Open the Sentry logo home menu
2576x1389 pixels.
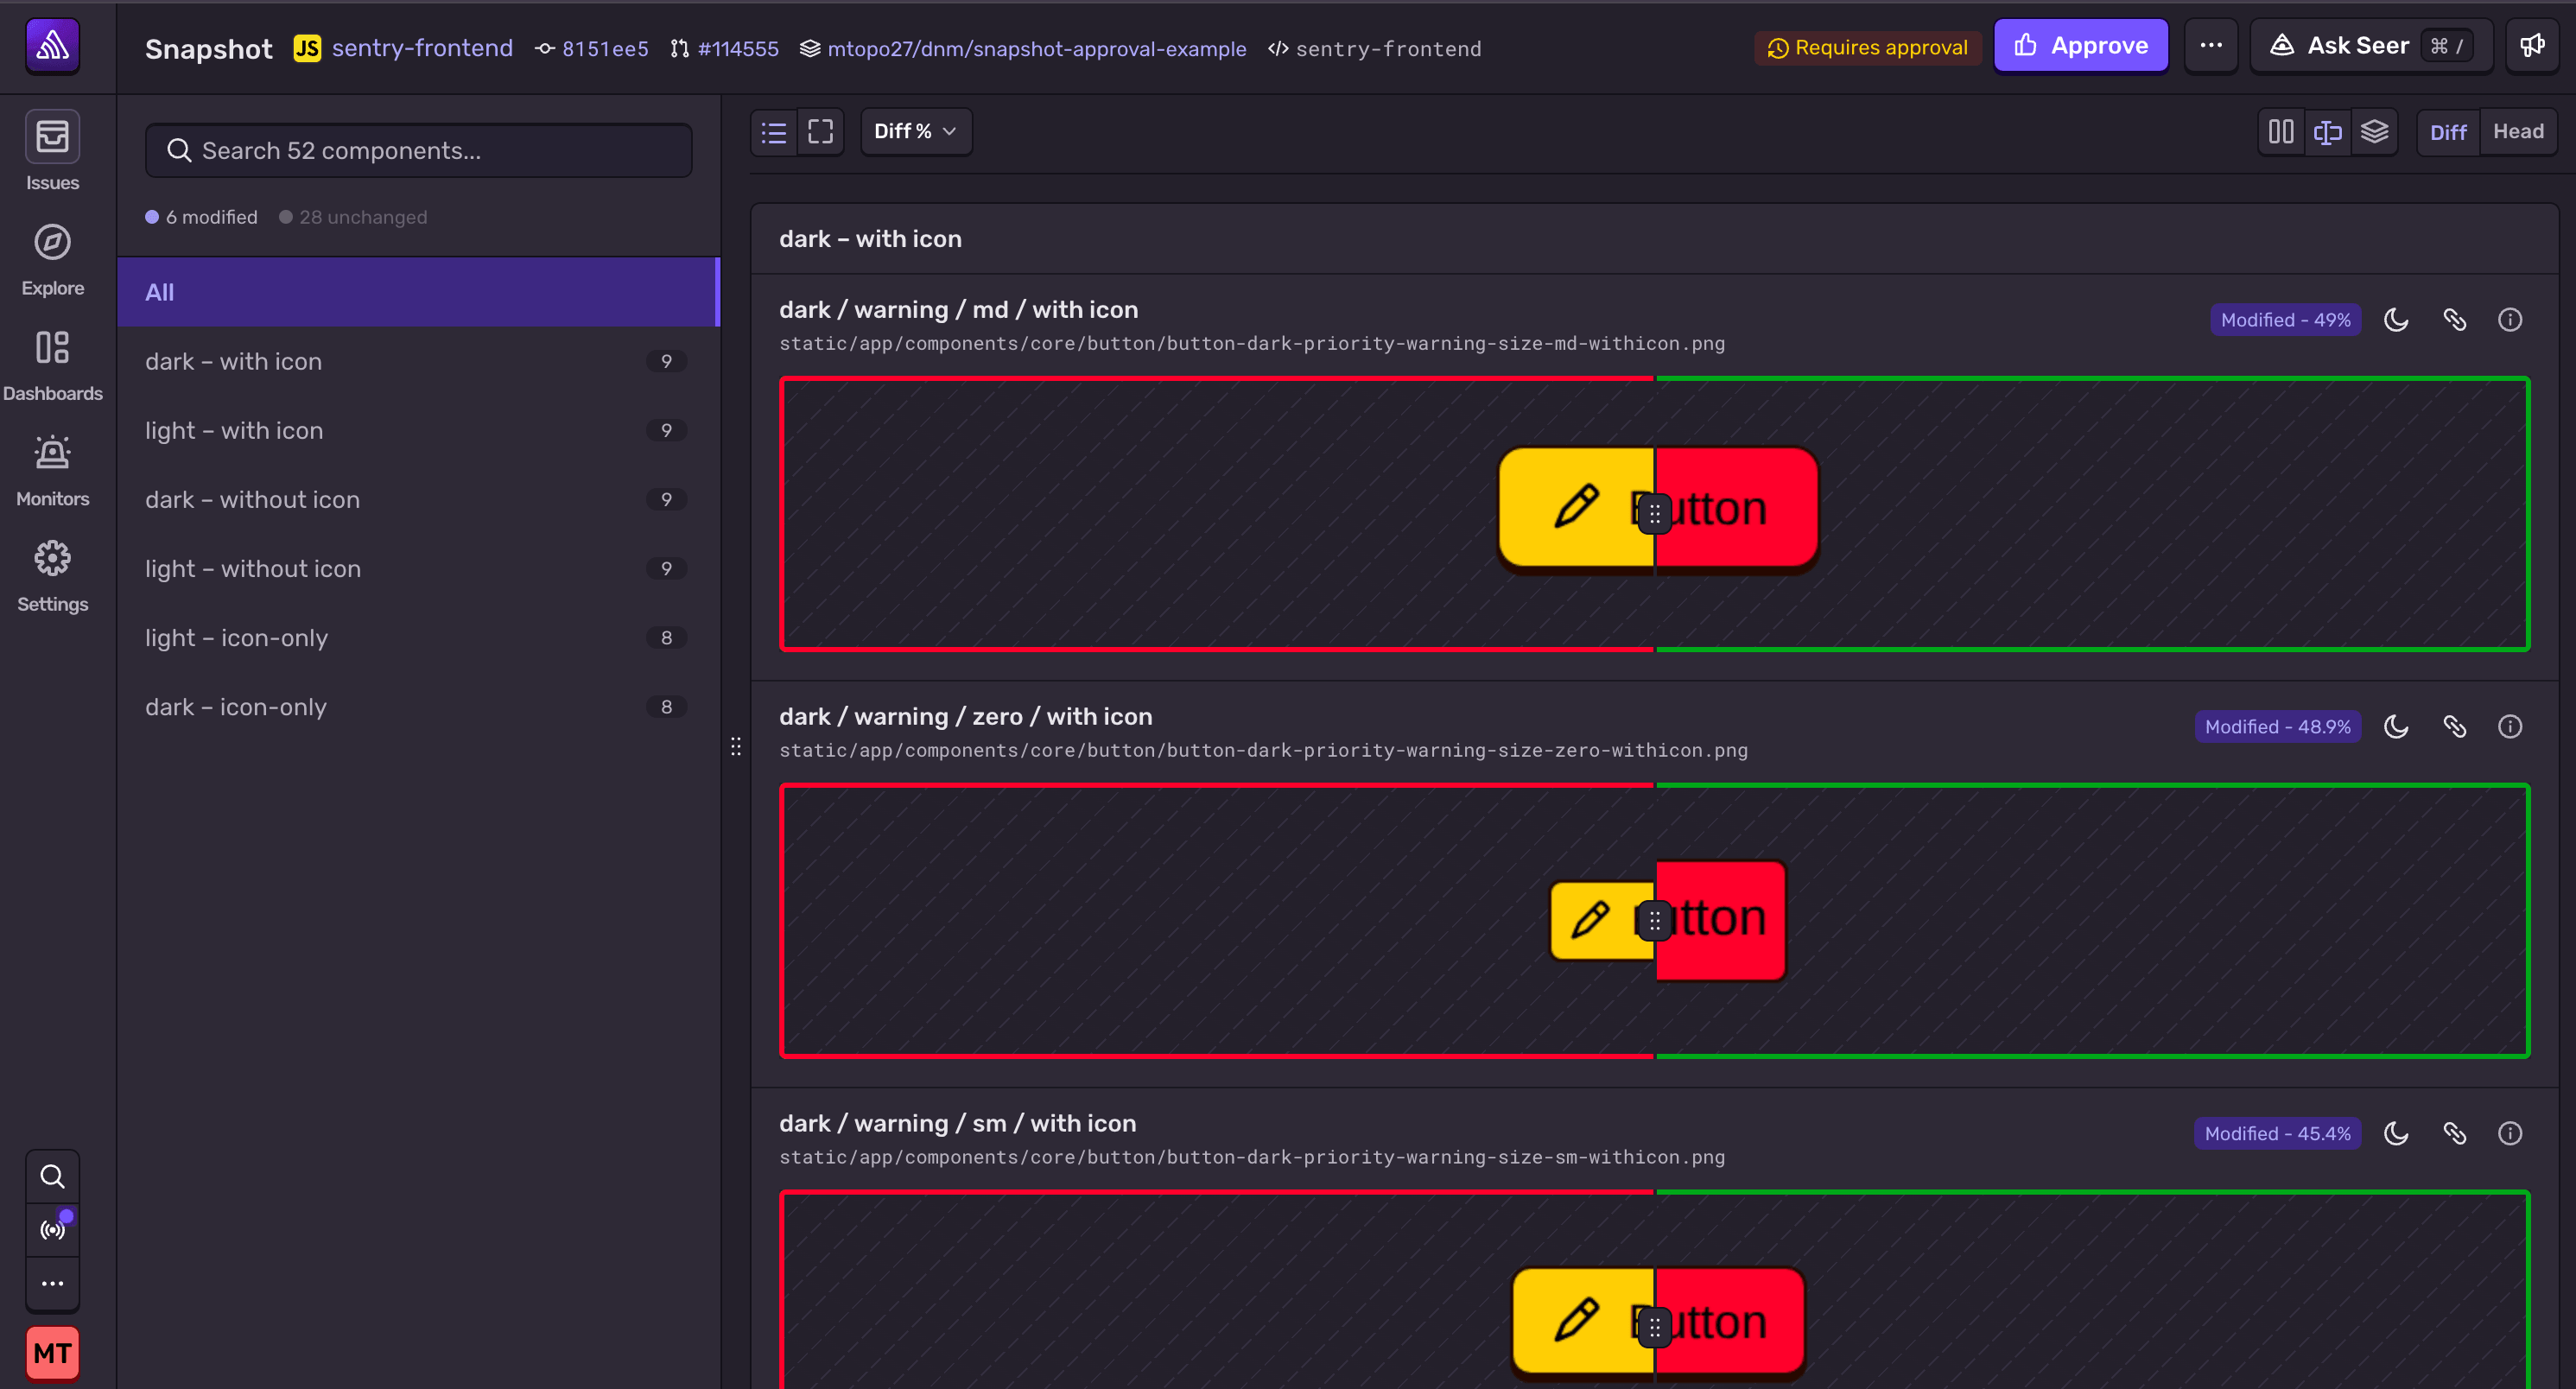(53, 46)
